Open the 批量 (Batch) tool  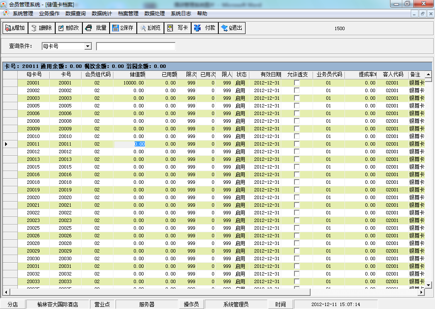pyautogui.click(x=96, y=28)
